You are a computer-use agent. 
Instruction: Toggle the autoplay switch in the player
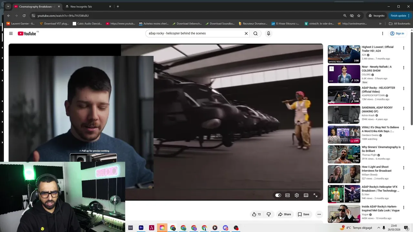tap(278, 195)
